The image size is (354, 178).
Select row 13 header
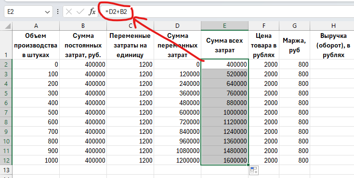[x=6, y=170]
